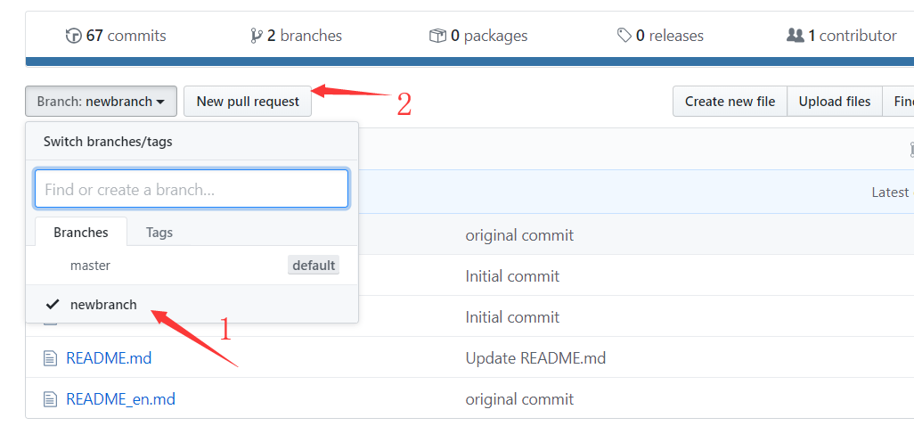The width and height of the screenshot is (914, 426).
Task: Click the README.md file icon
Action: [x=50, y=358]
